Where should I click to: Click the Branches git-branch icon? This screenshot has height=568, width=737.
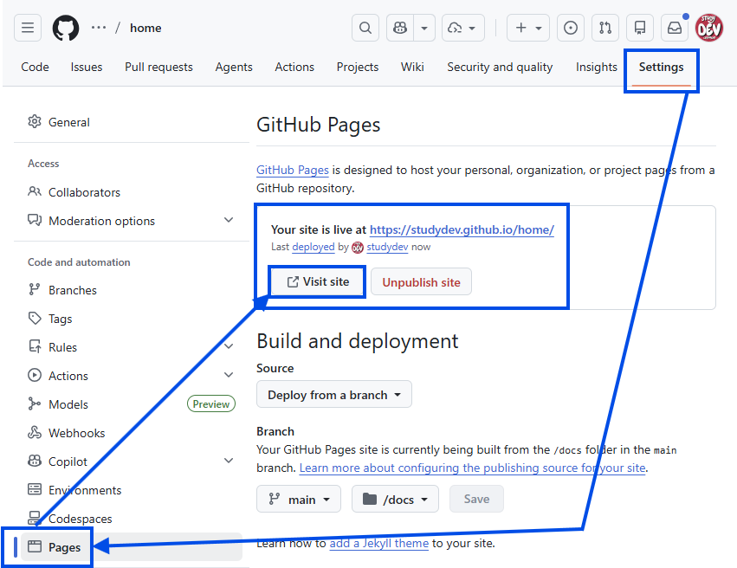35,289
